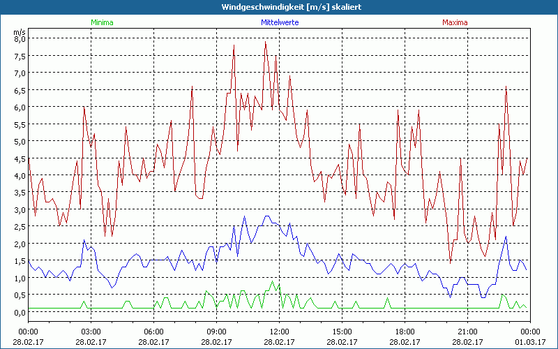
Task: Click the 21:00 time axis label
Action: pyautogui.click(x=467, y=332)
